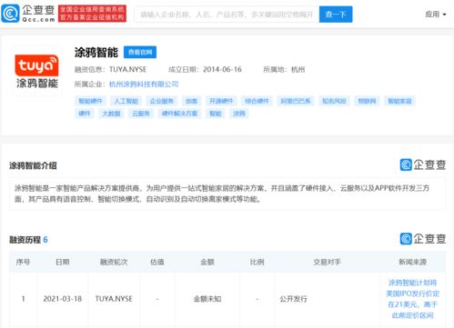454x328 pixels.
Task: Click the 查看官网 button
Action: (x=140, y=52)
